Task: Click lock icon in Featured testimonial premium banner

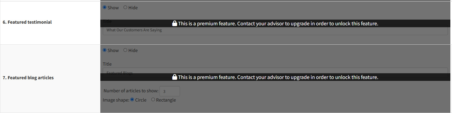Action: [x=174, y=23]
